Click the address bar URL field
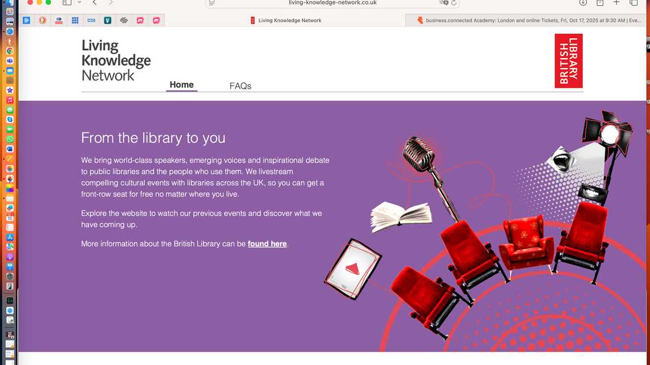 (332, 3)
